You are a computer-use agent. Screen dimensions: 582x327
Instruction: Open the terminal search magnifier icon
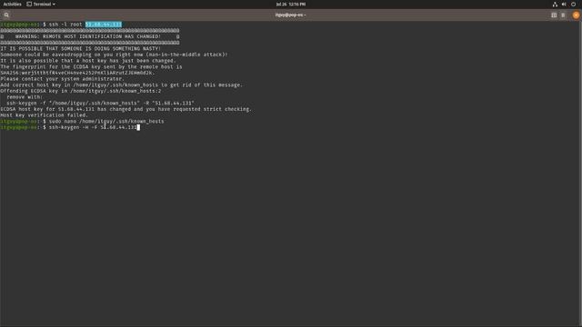point(6,15)
